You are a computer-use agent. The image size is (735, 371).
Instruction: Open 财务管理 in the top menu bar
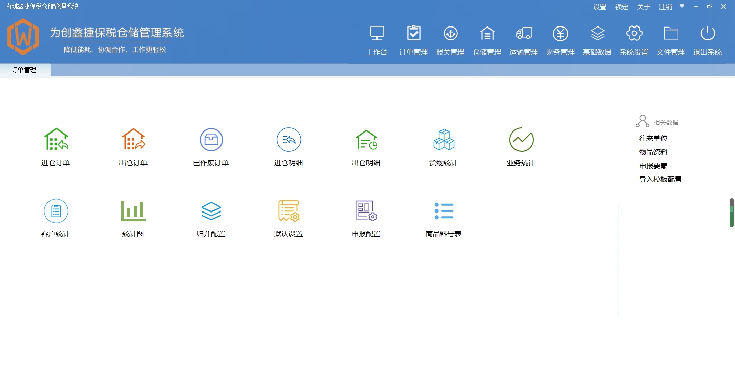tap(560, 39)
